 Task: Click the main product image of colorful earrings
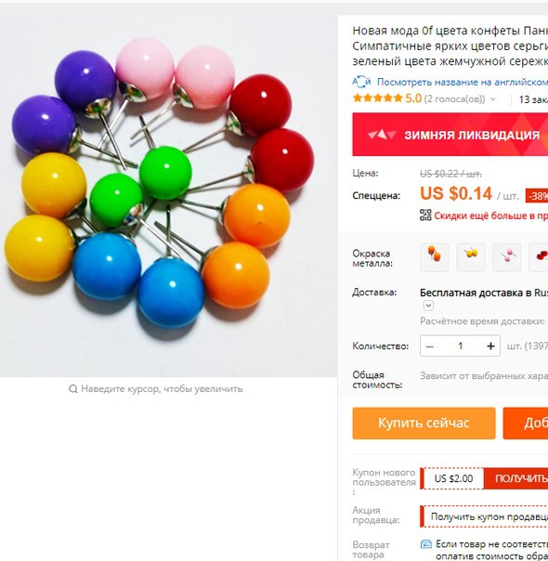click(169, 190)
